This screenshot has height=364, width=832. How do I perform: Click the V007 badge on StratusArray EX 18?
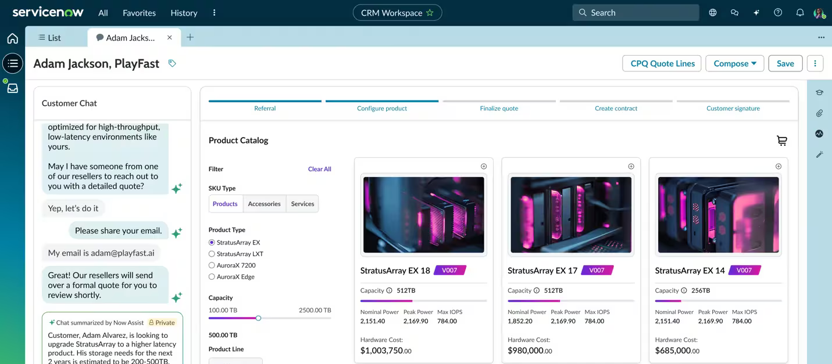tap(450, 271)
